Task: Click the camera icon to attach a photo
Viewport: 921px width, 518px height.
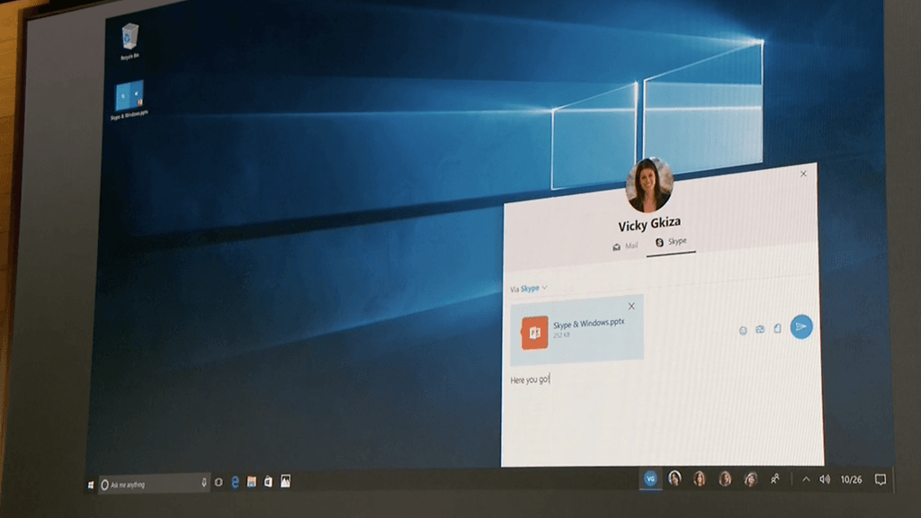Action: click(x=760, y=329)
